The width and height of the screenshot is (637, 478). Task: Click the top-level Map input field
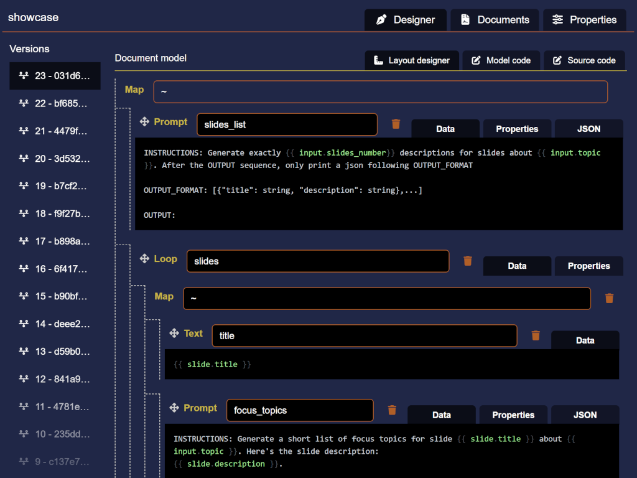tap(380, 91)
